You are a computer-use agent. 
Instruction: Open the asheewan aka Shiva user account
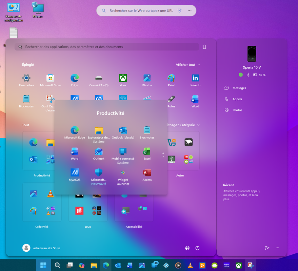(41, 248)
